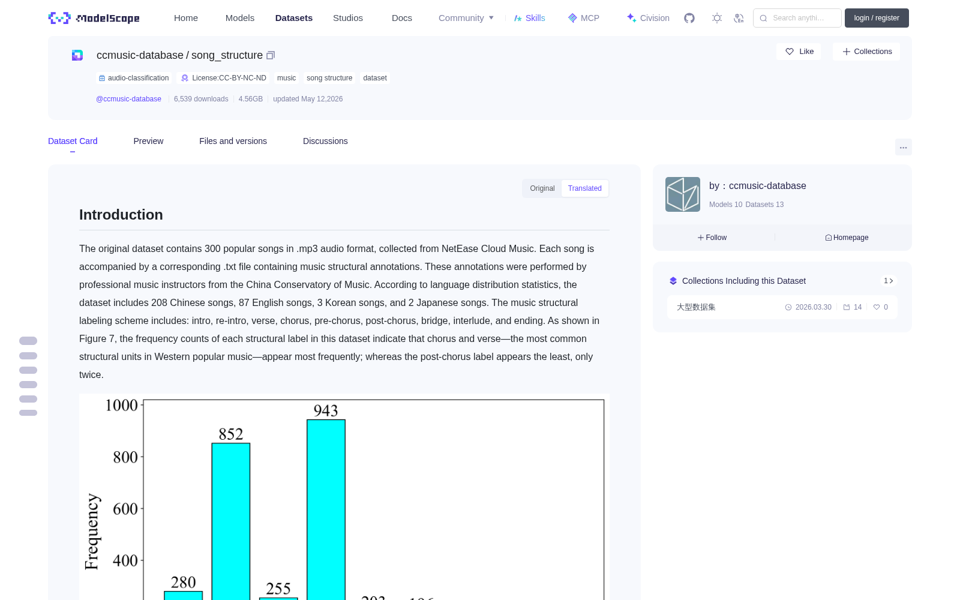Image resolution: width=960 pixels, height=600 pixels.
Task: Click the collections stack icon
Action: coord(673,281)
